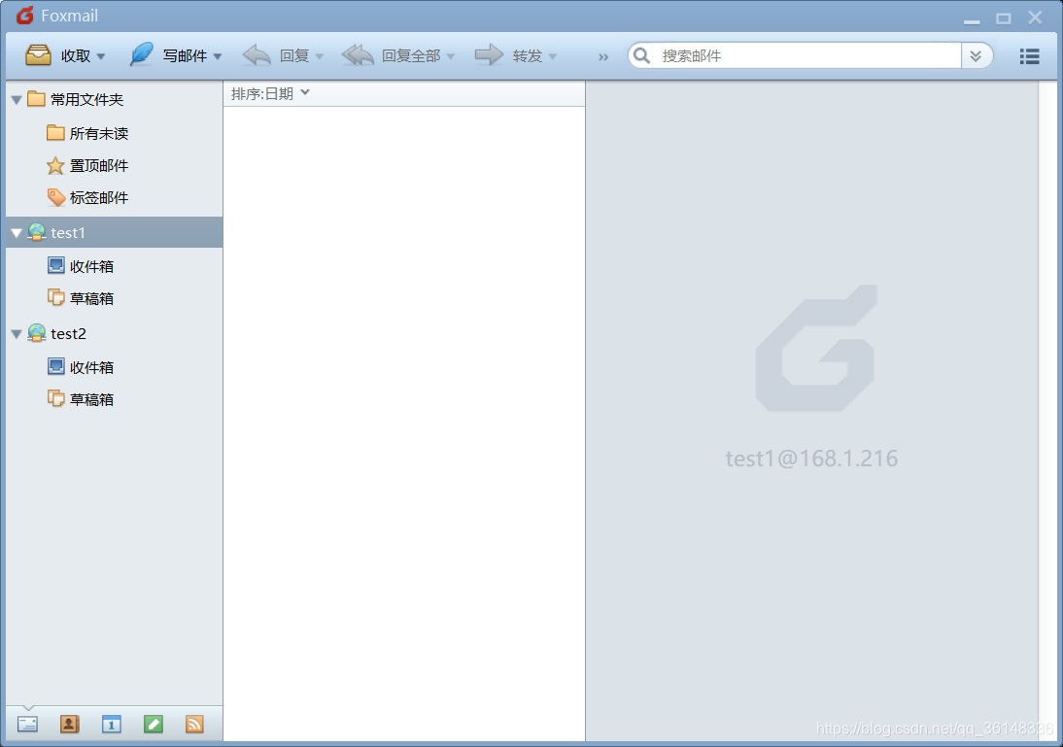Click the 回复 toolbar label
The height and width of the screenshot is (747, 1063).
[x=294, y=56]
